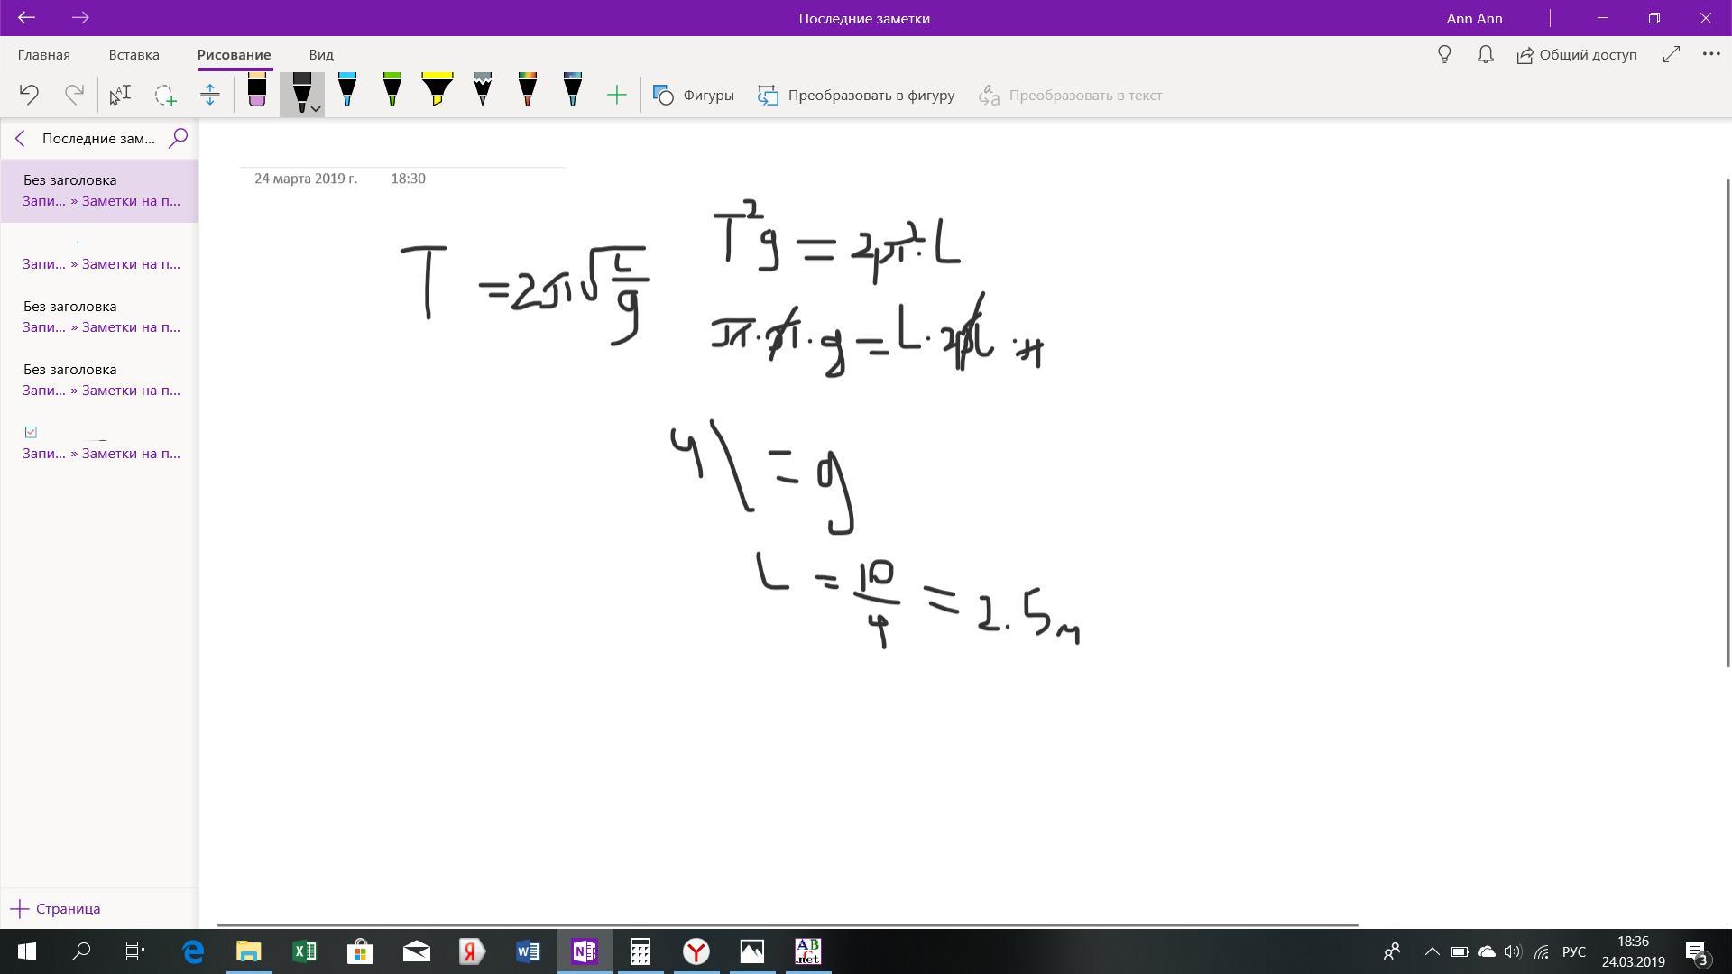
Task: Go back from the recent notes list
Action: click(21, 138)
